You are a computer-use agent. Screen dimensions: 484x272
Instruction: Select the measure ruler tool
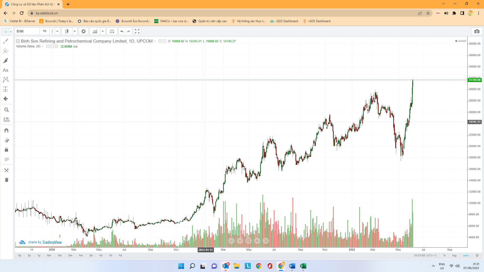(x=7, y=119)
